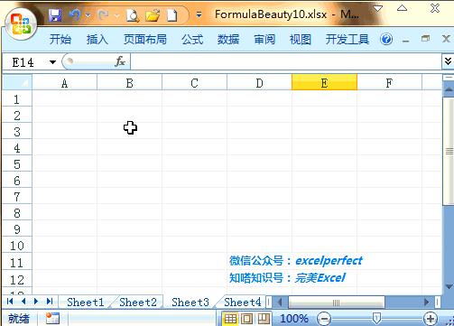Select column F header
Image resolution: width=454 pixels, height=326 pixels.
[x=389, y=83]
